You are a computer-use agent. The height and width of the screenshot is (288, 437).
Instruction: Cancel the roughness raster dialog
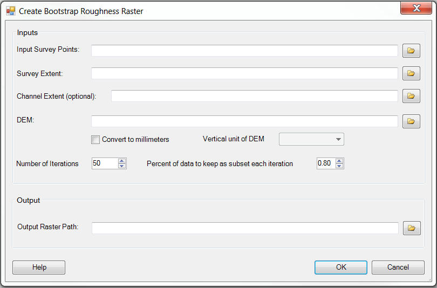pos(398,268)
